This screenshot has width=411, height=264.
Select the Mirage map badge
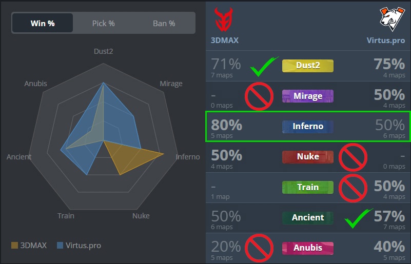(x=308, y=96)
